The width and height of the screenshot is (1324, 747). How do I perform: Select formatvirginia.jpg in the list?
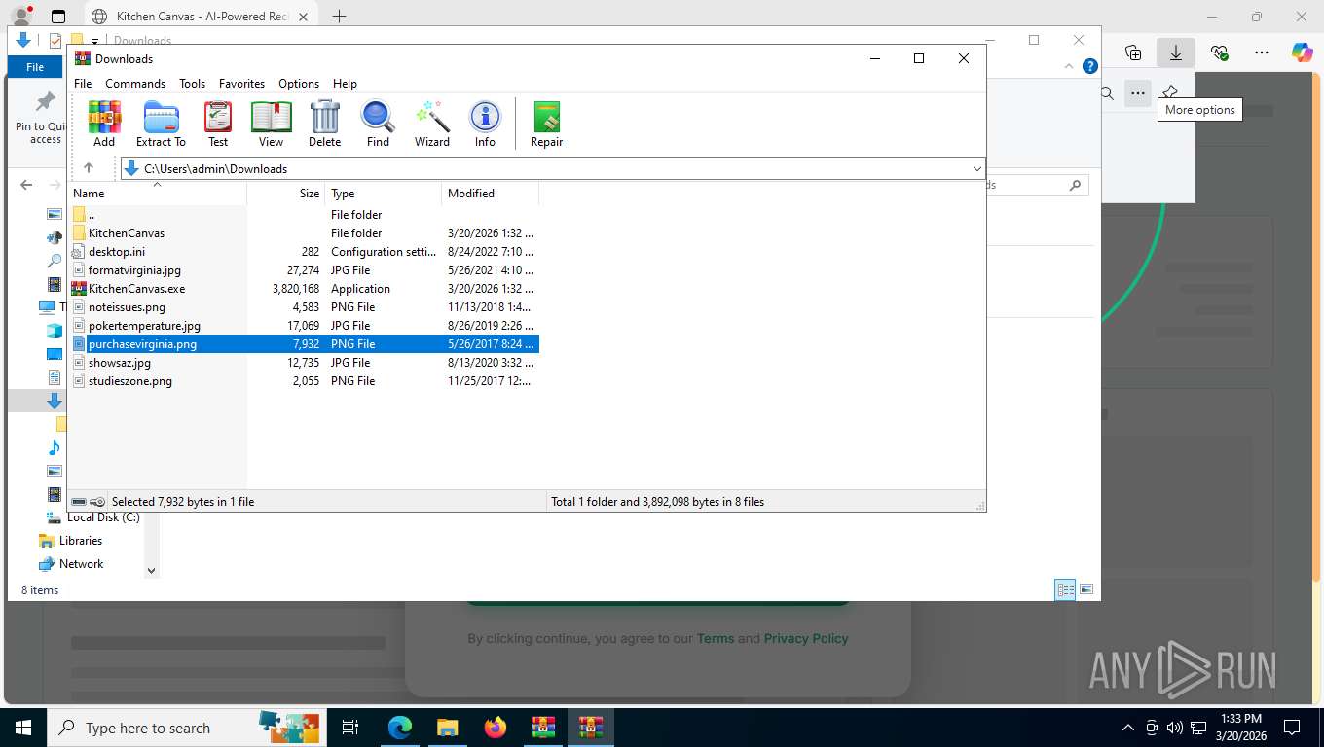304,270
